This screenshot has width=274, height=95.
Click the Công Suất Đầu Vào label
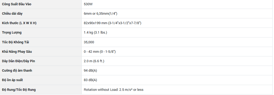[17, 4]
